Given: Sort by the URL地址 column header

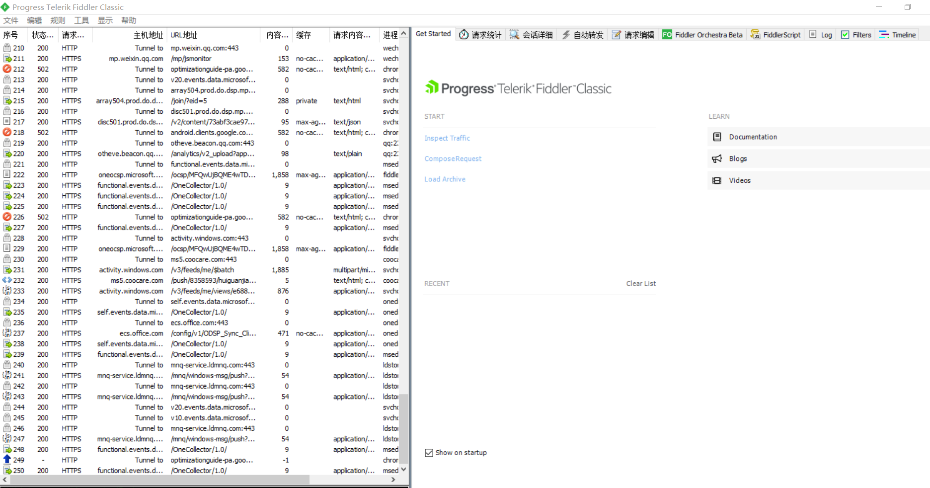Looking at the screenshot, I should [213, 35].
